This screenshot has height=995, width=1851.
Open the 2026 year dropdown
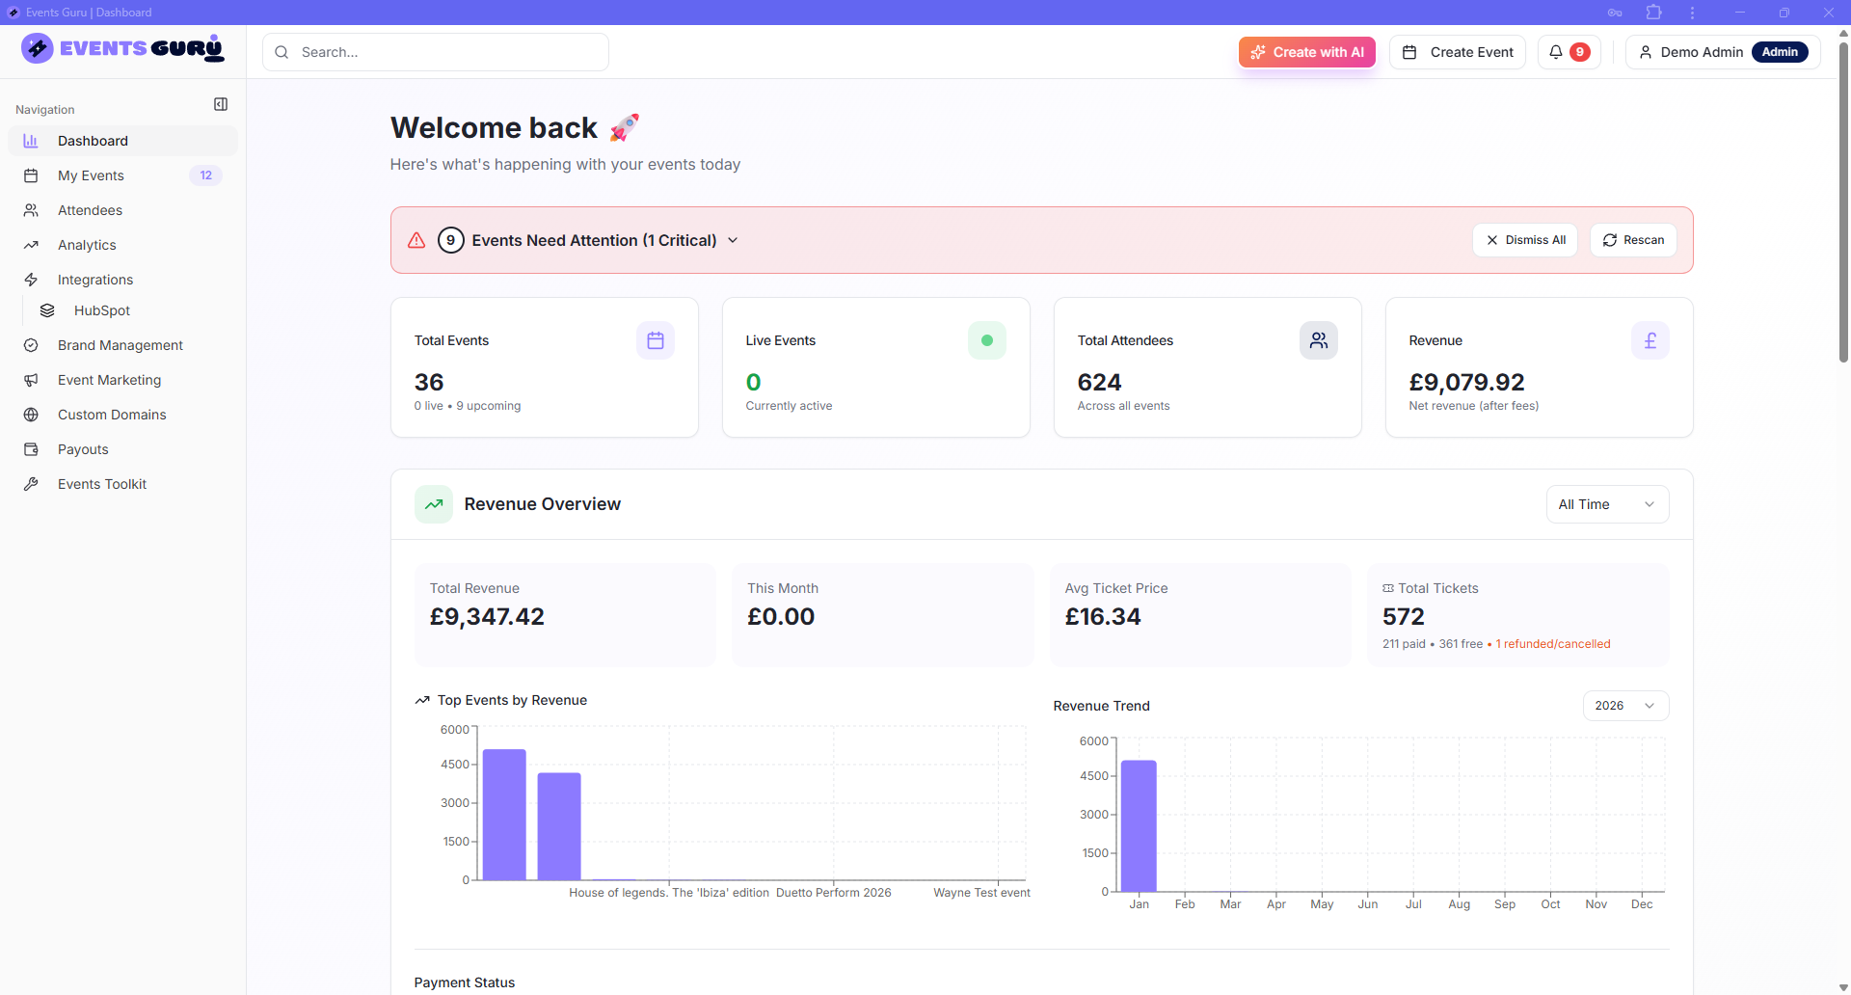[x=1625, y=706]
